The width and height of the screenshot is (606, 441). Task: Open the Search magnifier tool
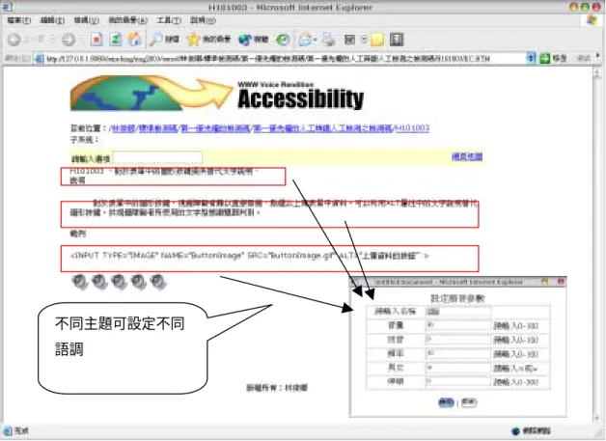[155, 40]
